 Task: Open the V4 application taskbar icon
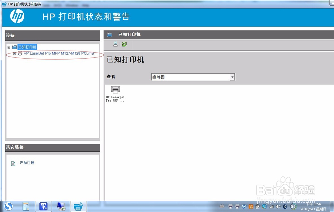[43, 206]
